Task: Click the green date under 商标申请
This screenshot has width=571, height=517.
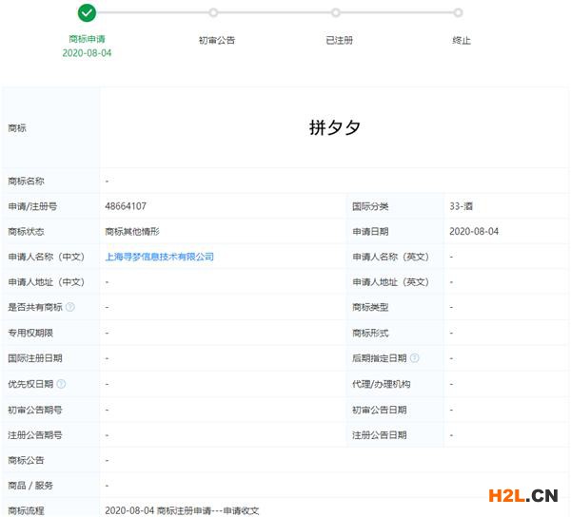Action: tap(87, 53)
